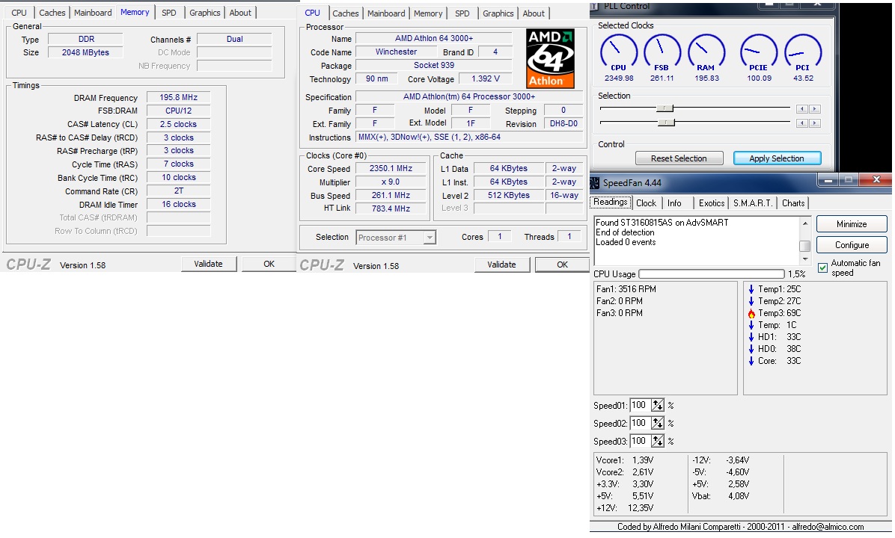This screenshot has height=538, width=895.
Task: Click the AMD Athlon 64 logo in CPU-Z
Action: point(550,59)
